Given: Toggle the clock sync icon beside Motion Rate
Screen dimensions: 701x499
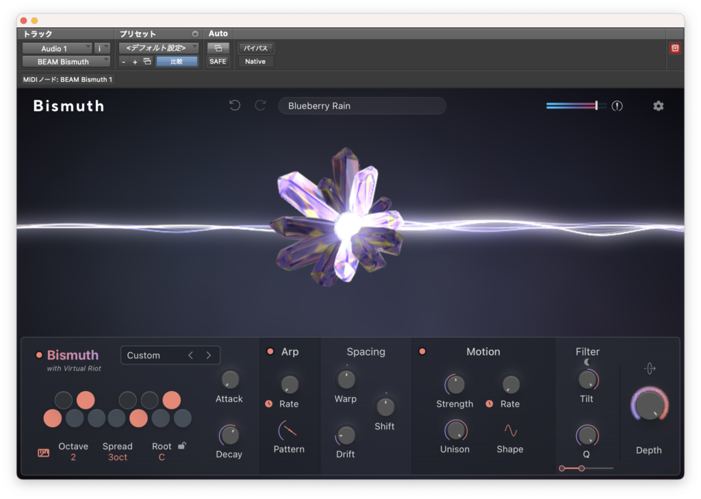Looking at the screenshot, I should (x=489, y=403).
